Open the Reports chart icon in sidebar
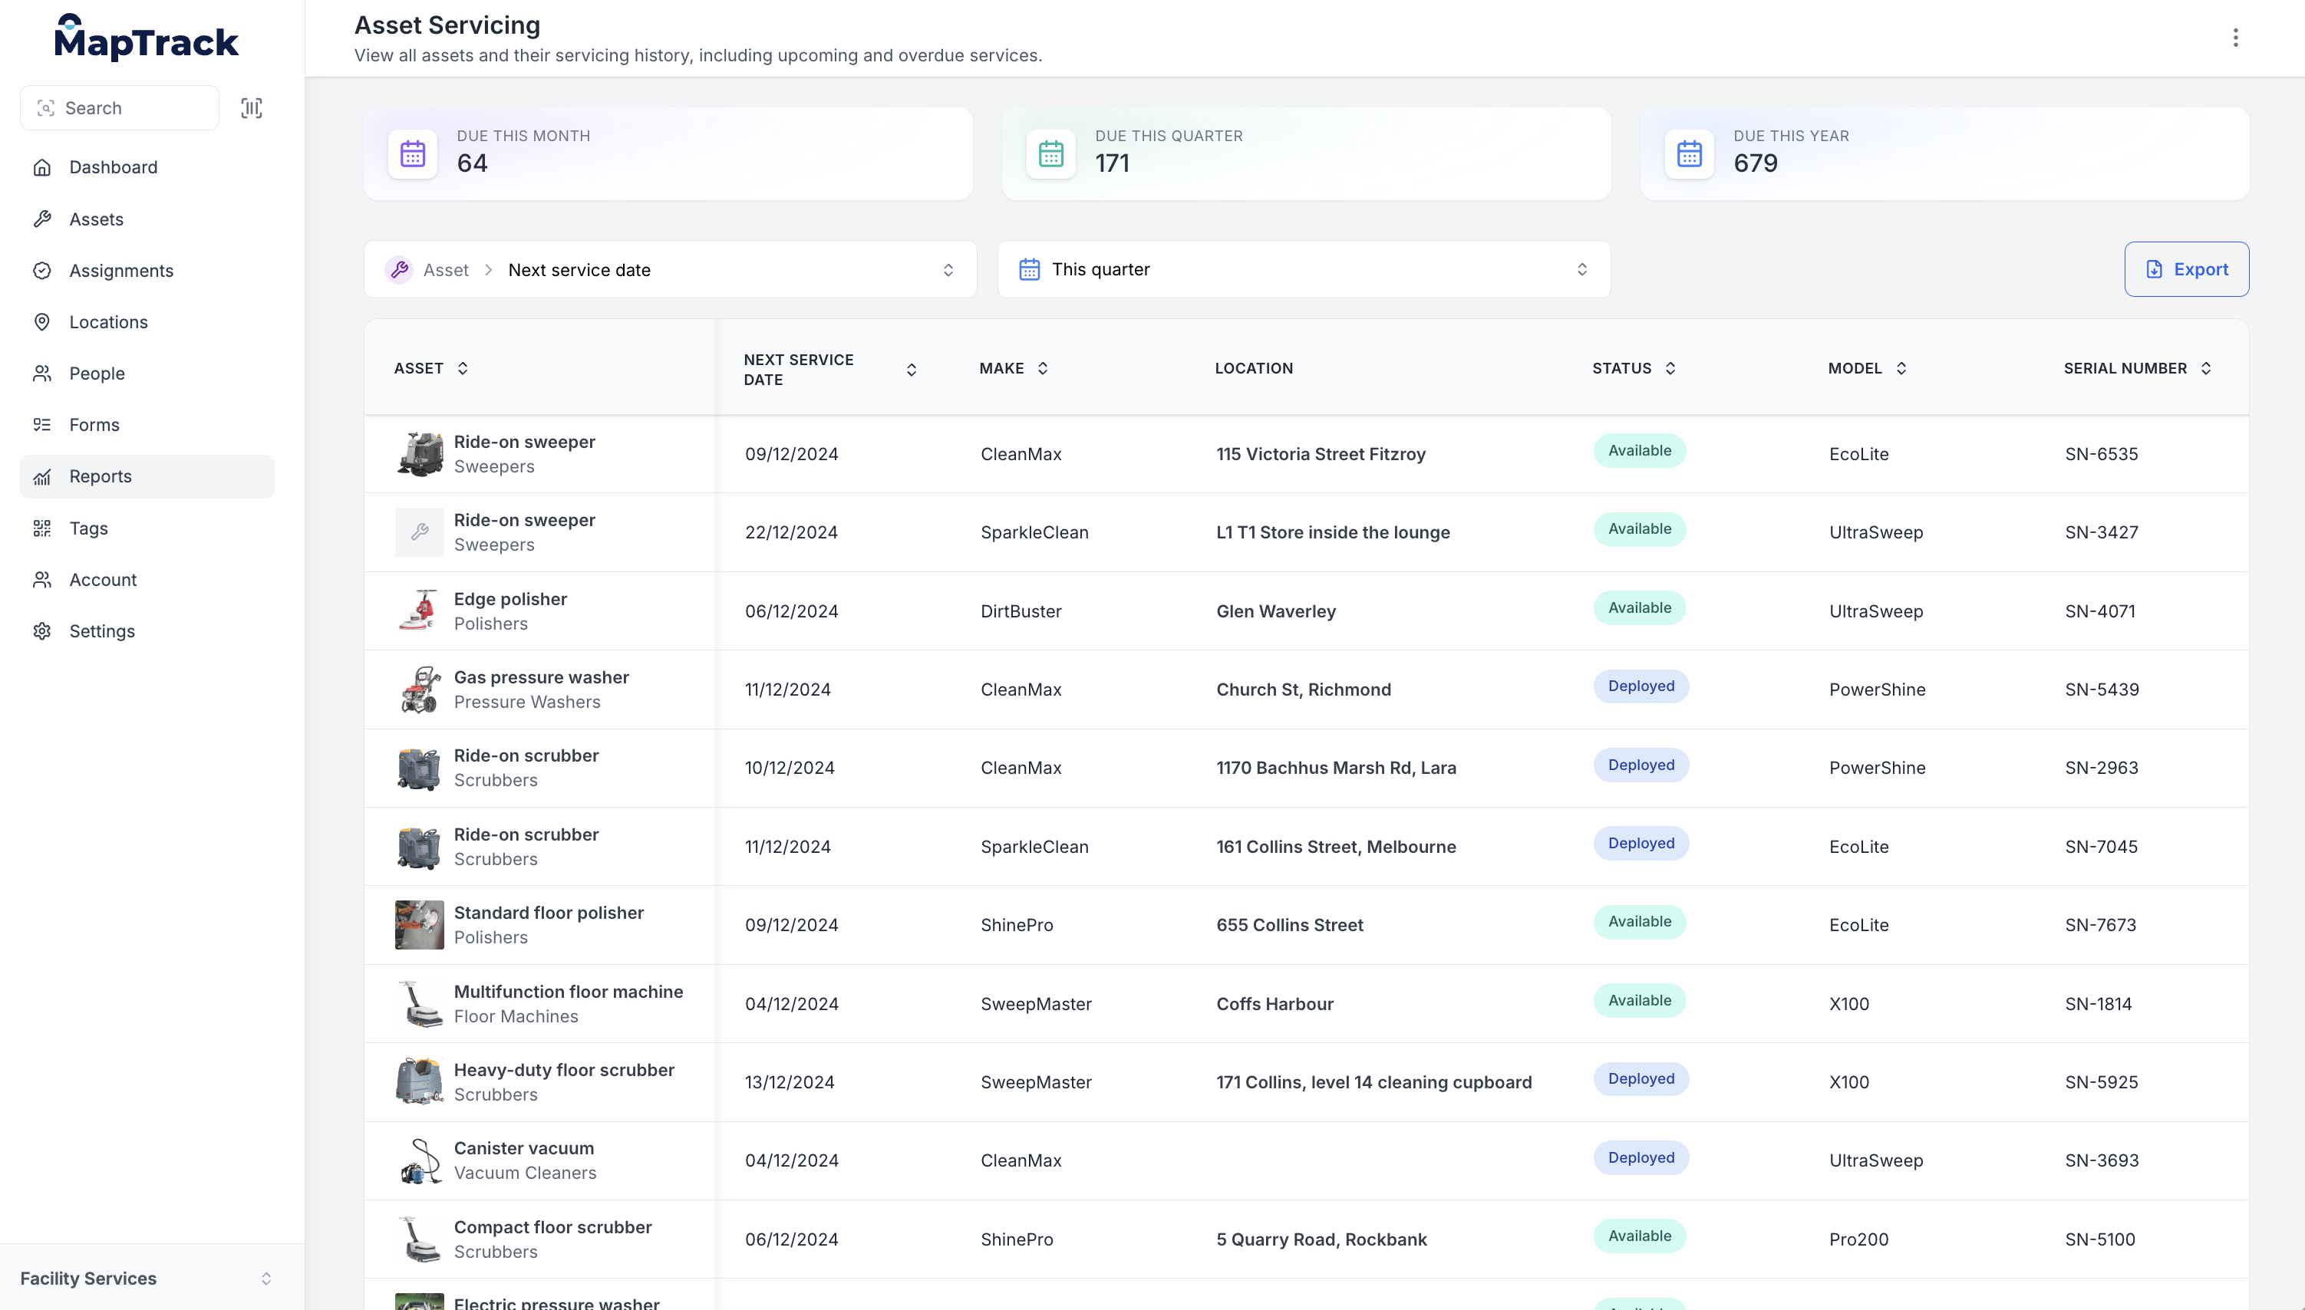 coord(42,476)
